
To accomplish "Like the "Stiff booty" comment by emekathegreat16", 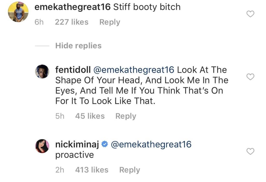I will point(250,14).
